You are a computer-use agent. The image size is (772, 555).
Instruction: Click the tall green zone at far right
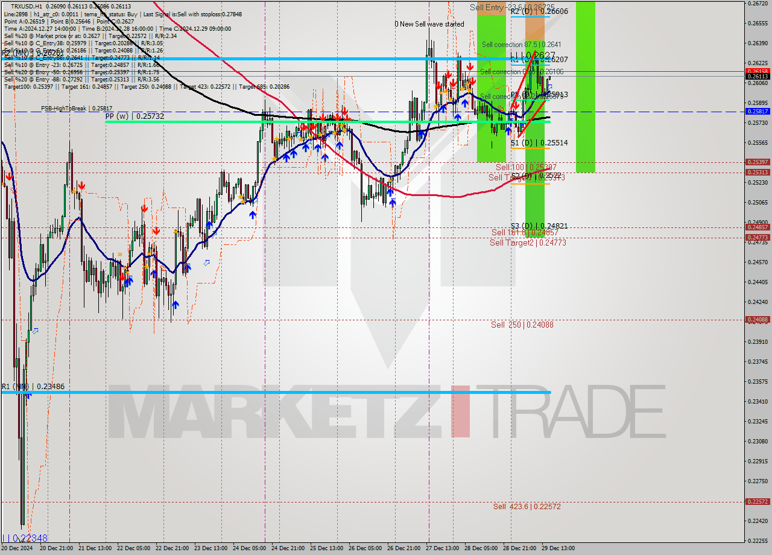tap(586, 87)
